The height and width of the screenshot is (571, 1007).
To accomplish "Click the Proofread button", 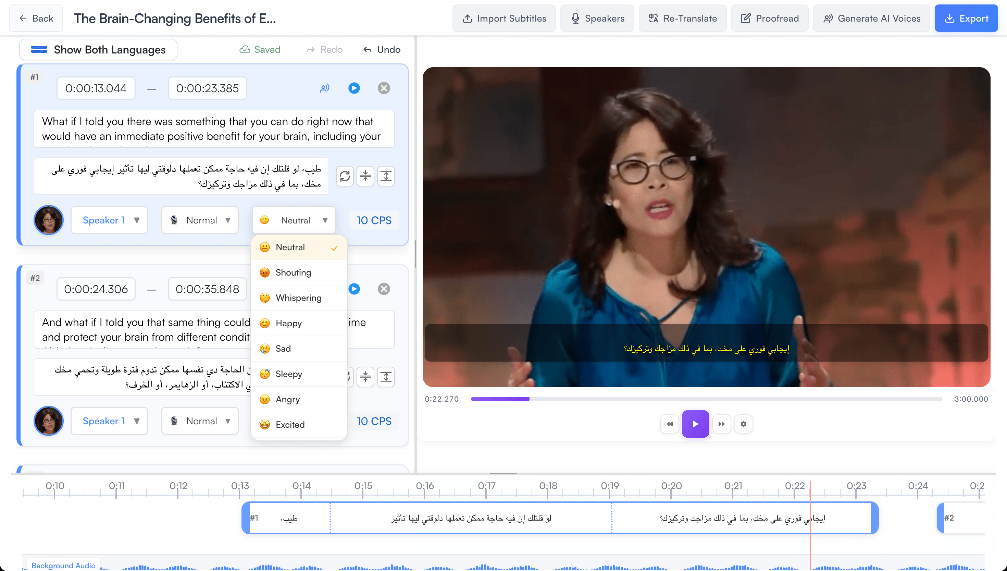I will click(769, 18).
